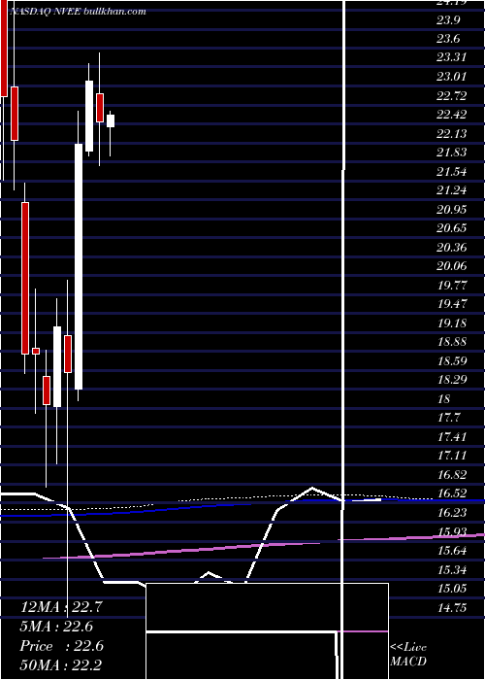Click the last small white candlestick
This screenshot has height=680, width=485.
click(x=111, y=120)
